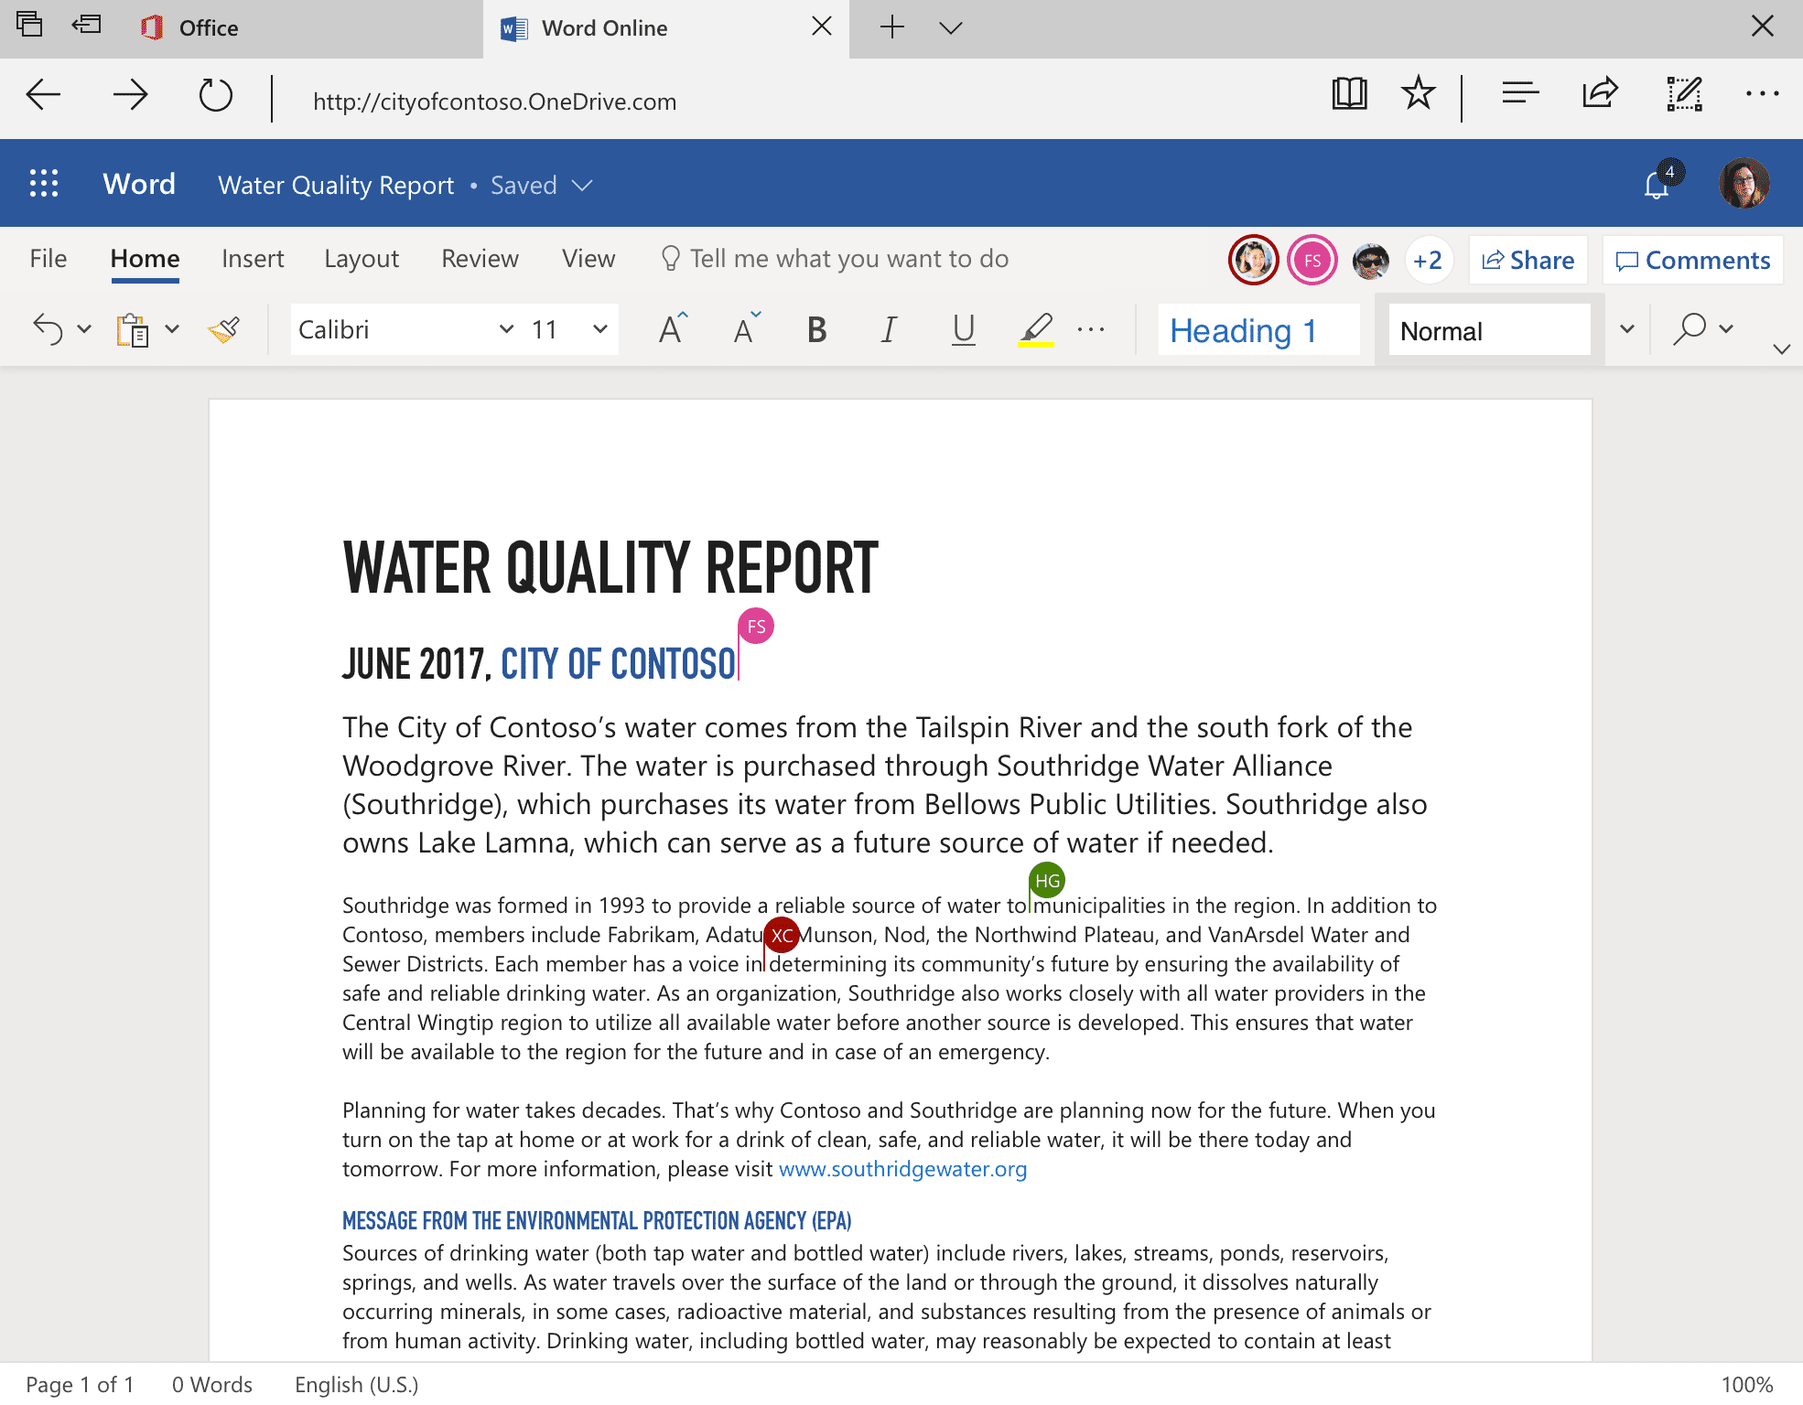Image resolution: width=1803 pixels, height=1405 pixels.
Task: Toggle bold formatting
Action: [x=816, y=329]
